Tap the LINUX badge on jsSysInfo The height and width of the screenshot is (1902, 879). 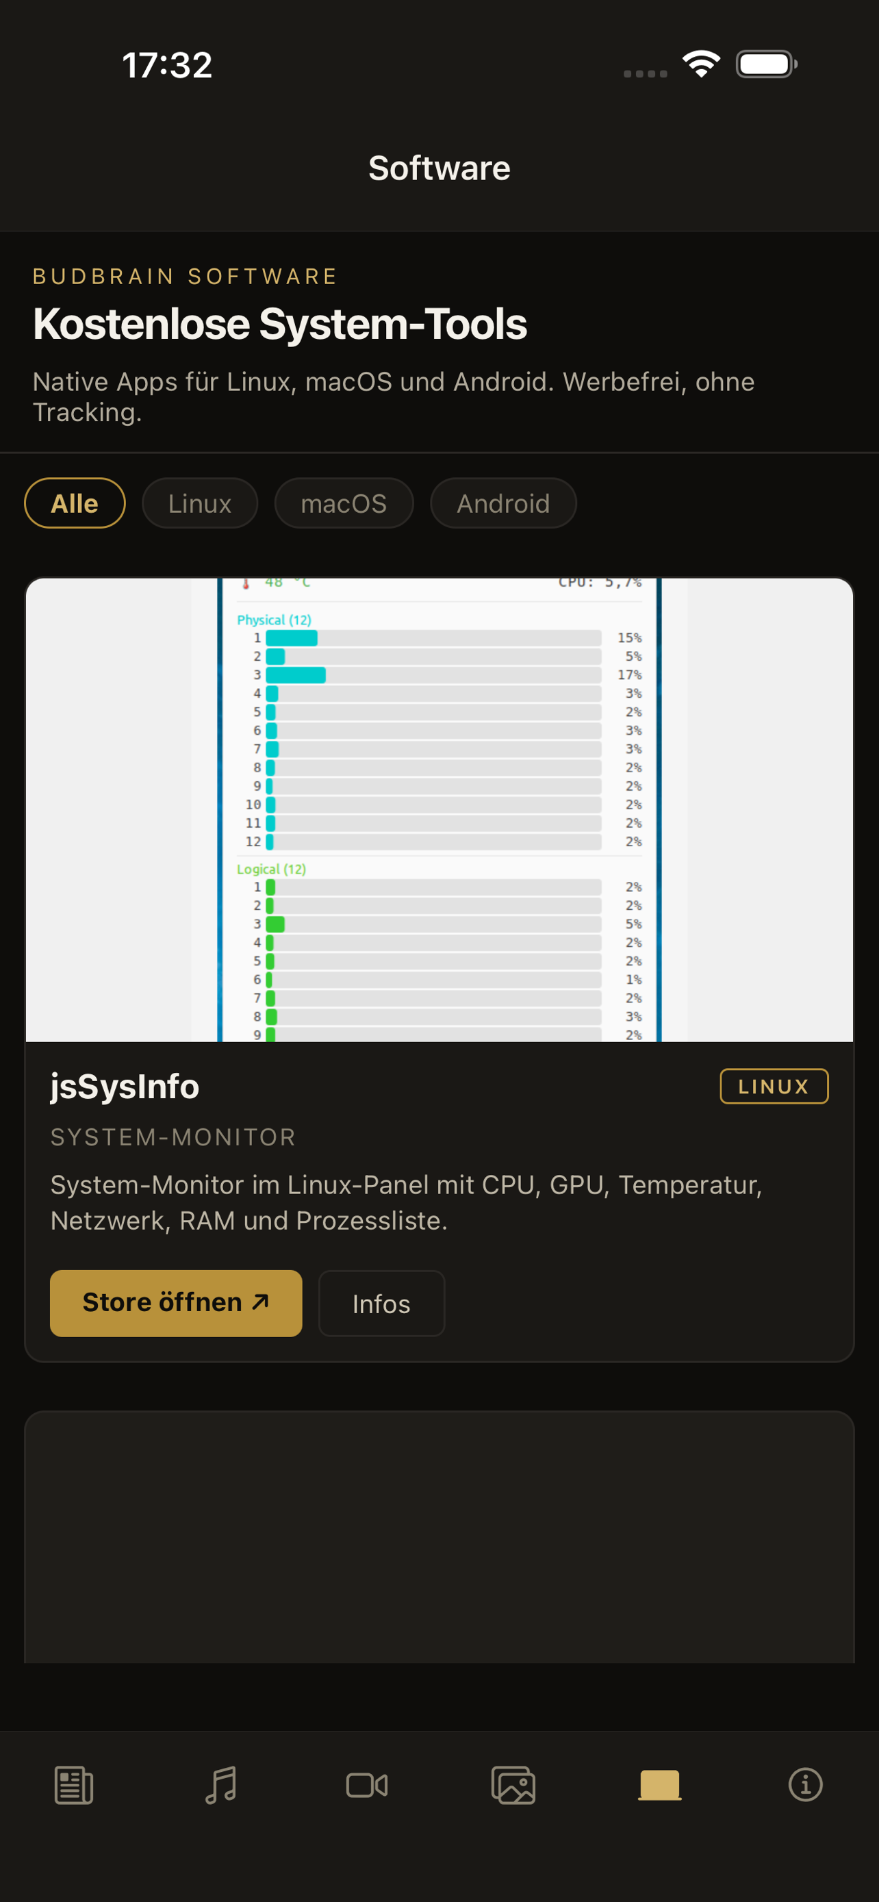(x=774, y=1086)
